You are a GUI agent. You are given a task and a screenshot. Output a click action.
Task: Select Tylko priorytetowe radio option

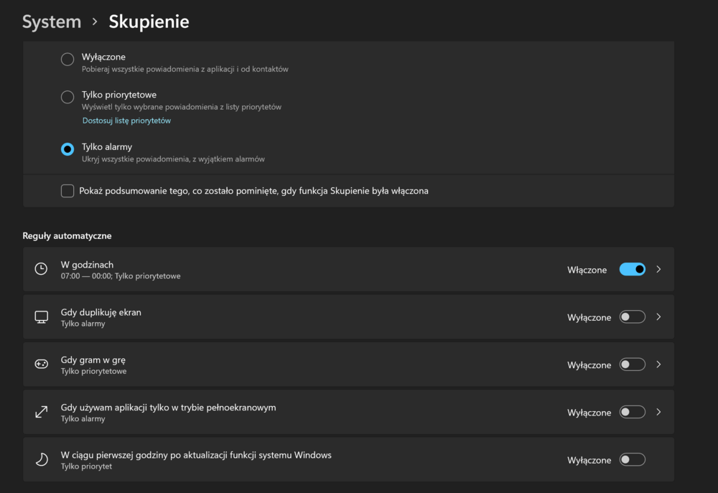point(67,97)
